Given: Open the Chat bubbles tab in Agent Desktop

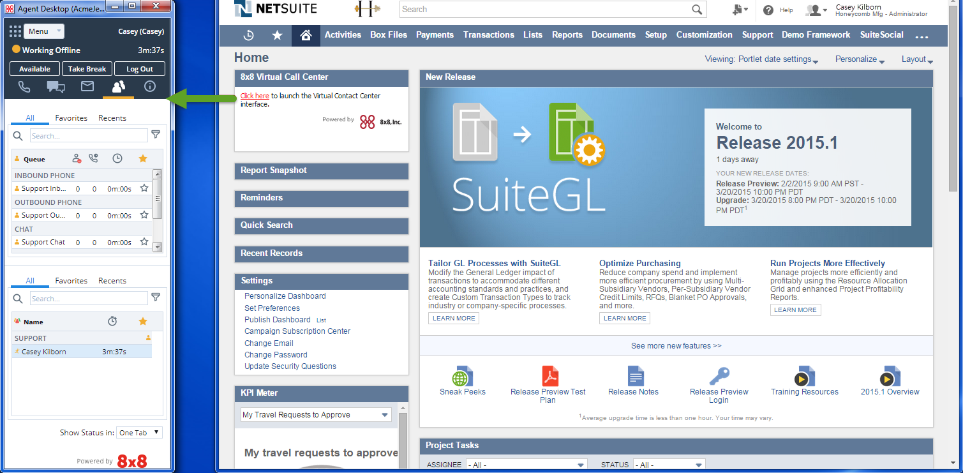Looking at the screenshot, I should pyautogui.click(x=56, y=87).
